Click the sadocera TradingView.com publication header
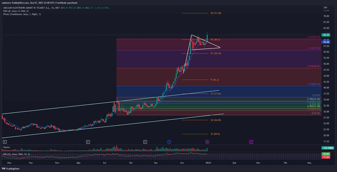Viewport: 337px width, 172px height. 39,3
